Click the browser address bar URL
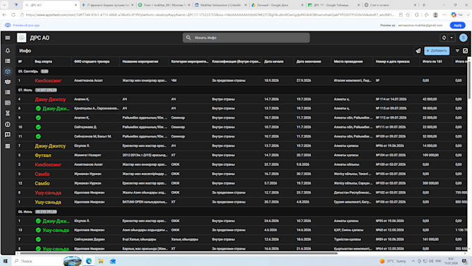 [210, 15]
